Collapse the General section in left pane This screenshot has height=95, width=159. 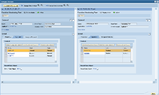coord(73,20)
